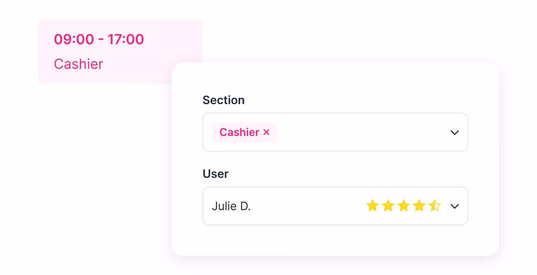The image size is (537, 275).
Task: Click the second star for Julie D.'s rating
Action: tap(388, 206)
